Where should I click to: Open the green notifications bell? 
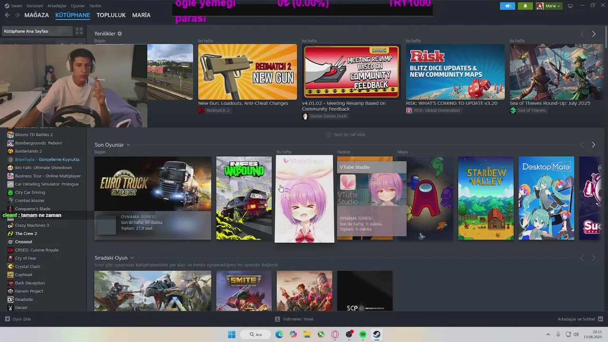525,6
